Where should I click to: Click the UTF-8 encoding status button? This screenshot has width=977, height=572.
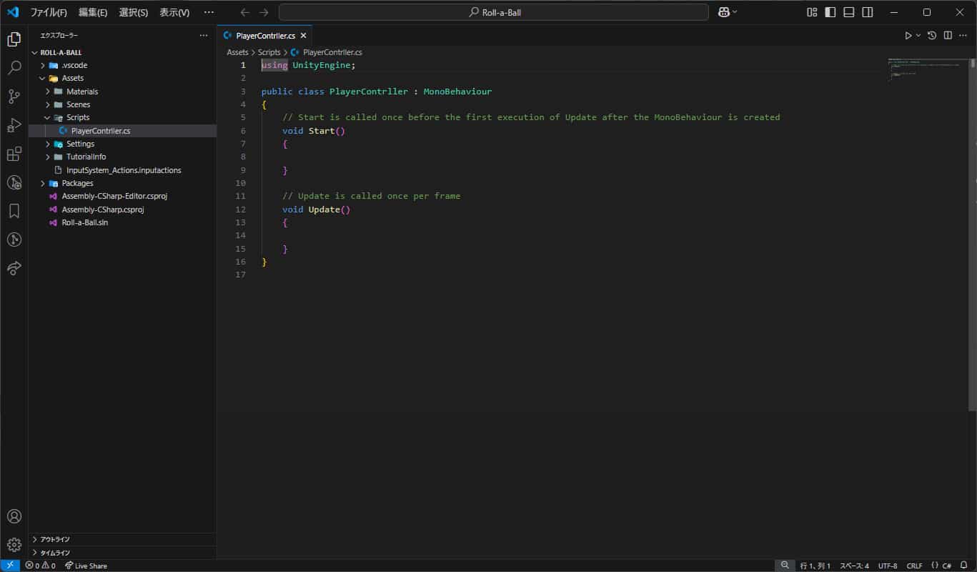(x=888, y=566)
